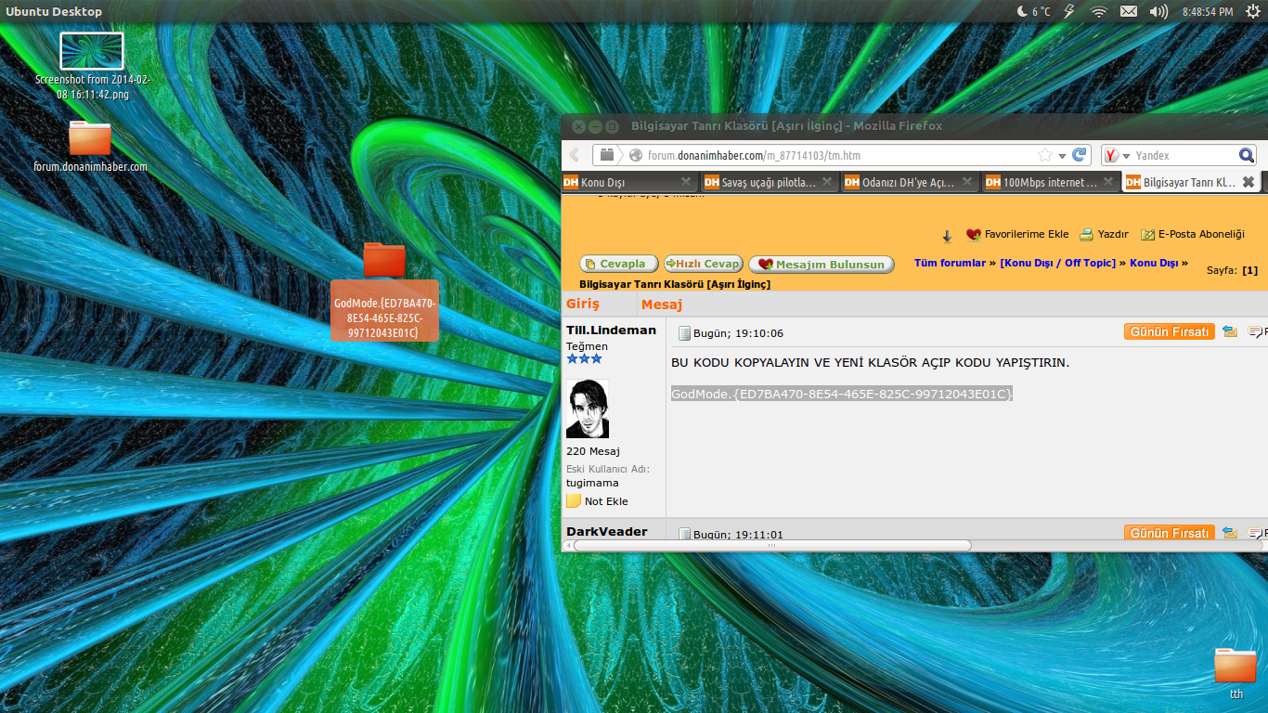This screenshot has width=1268, height=713.
Task: Click the e-mail subscription icon
Action: pos(1147,235)
